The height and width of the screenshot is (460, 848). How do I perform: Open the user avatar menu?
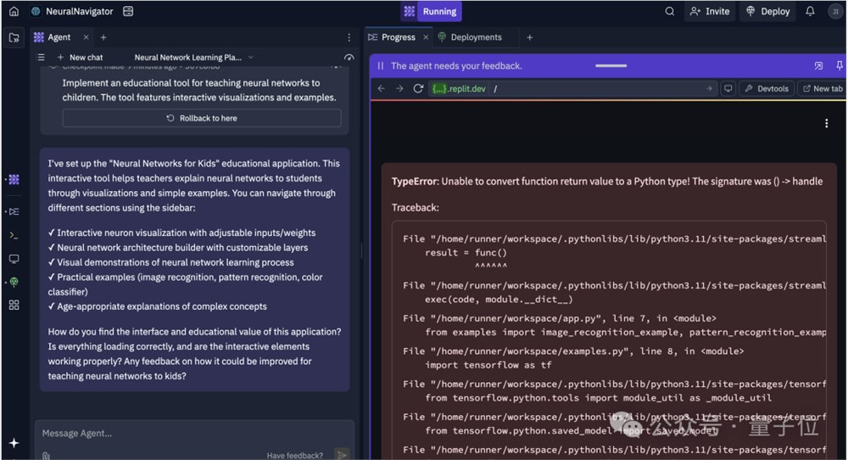(835, 11)
